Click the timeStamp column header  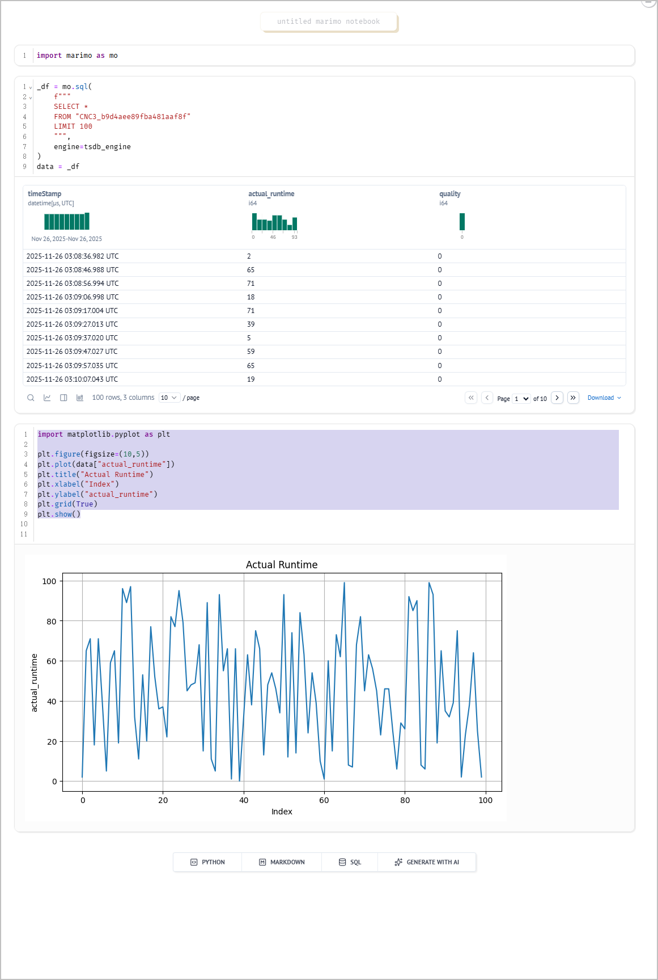44,194
